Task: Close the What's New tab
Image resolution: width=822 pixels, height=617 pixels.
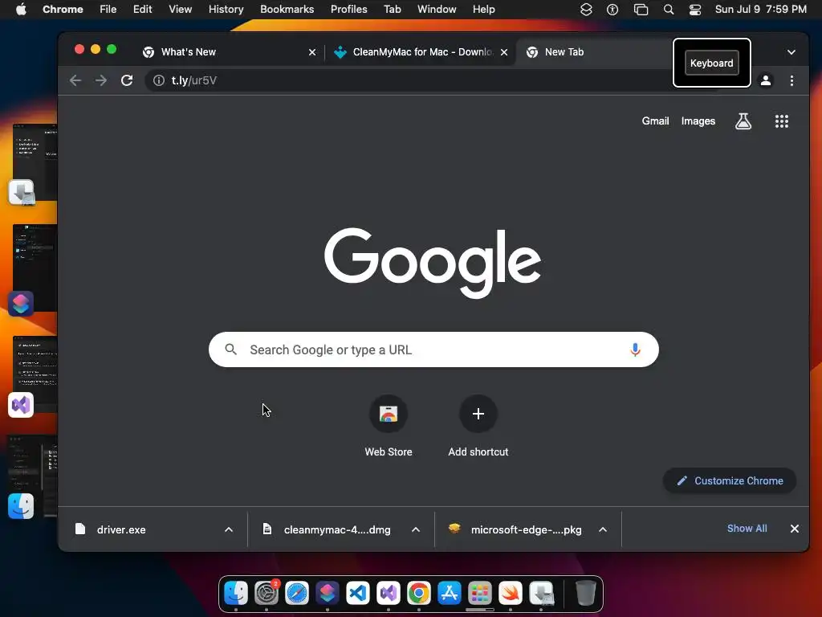Action: coord(312,52)
